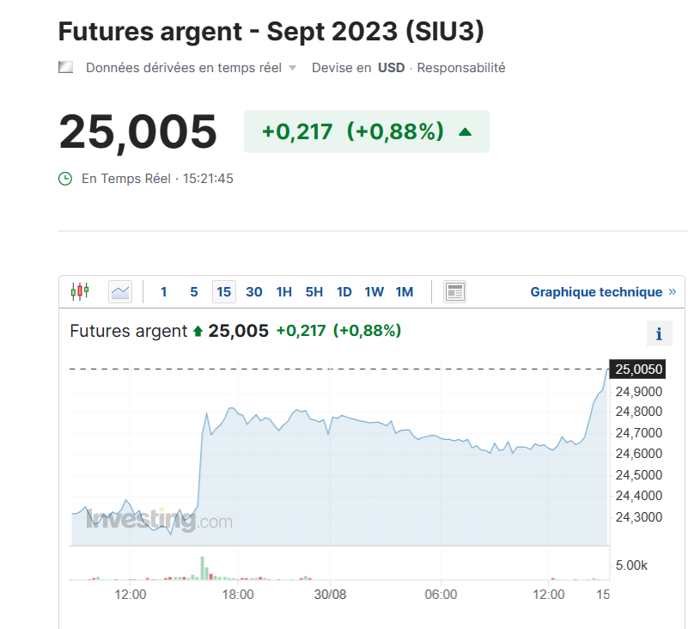
Task: Select the 1 minute interval
Action: (164, 292)
